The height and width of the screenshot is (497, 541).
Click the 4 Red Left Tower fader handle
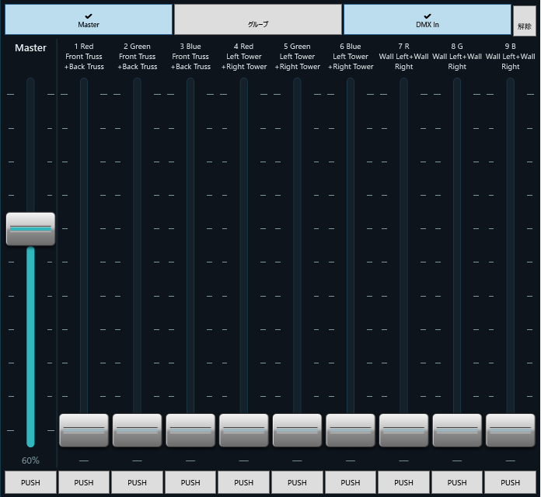(x=243, y=430)
